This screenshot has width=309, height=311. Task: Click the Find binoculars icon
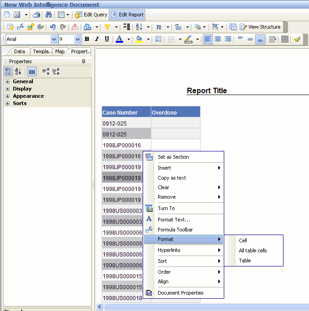pos(48,15)
